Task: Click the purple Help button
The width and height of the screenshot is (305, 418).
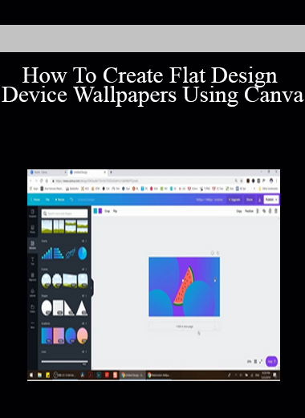Action: [271, 362]
